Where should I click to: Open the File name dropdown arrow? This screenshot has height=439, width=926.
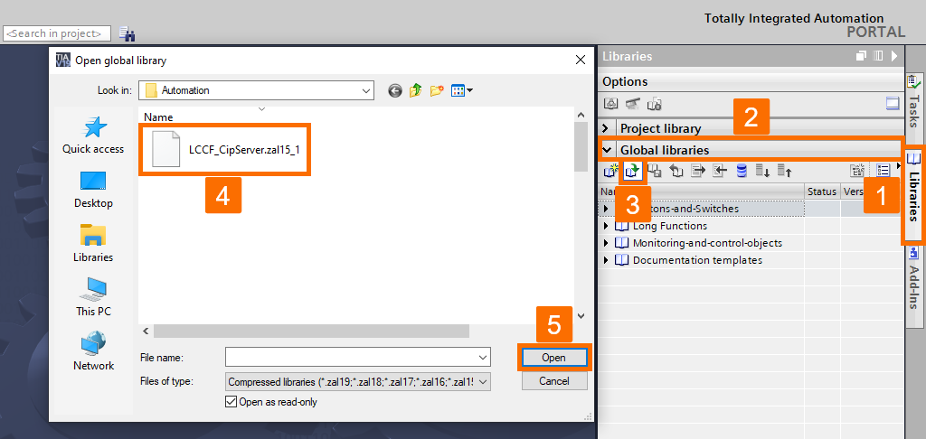[x=484, y=358]
